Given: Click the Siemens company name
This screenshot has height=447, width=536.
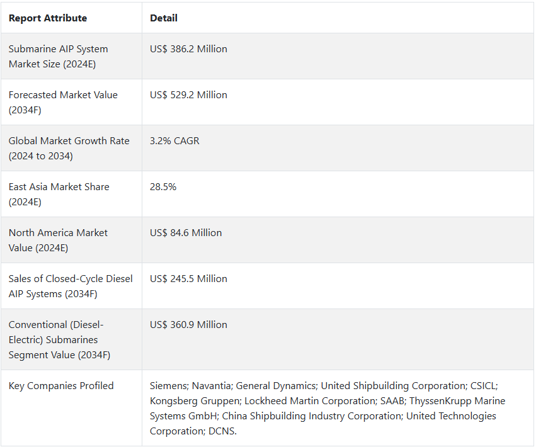Looking at the screenshot, I should click(x=169, y=386).
